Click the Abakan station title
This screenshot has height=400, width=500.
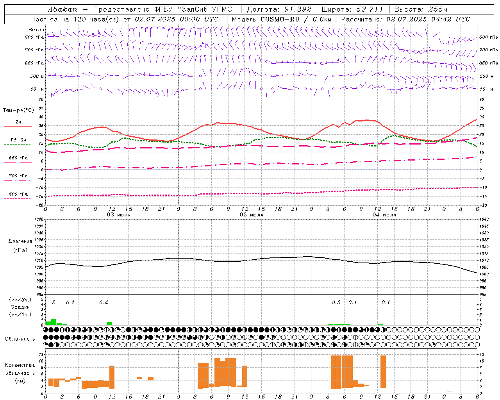click(62, 9)
